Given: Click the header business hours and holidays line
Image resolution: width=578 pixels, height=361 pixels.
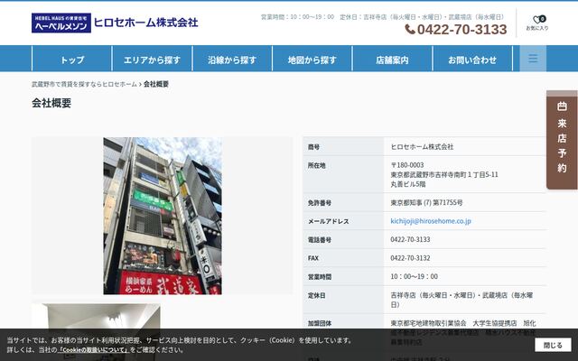Looking at the screenshot, I should click(382, 17).
